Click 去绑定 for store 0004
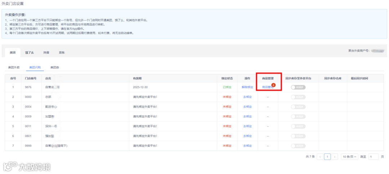389x174 pixels. 247,107
